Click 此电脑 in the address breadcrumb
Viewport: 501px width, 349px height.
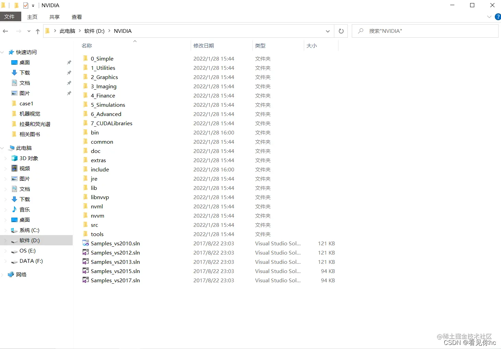[67, 31]
